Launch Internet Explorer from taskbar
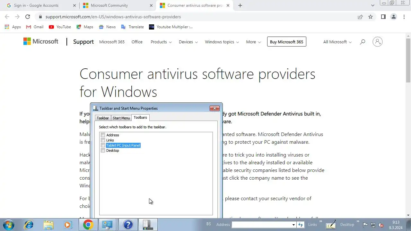 point(29,225)
